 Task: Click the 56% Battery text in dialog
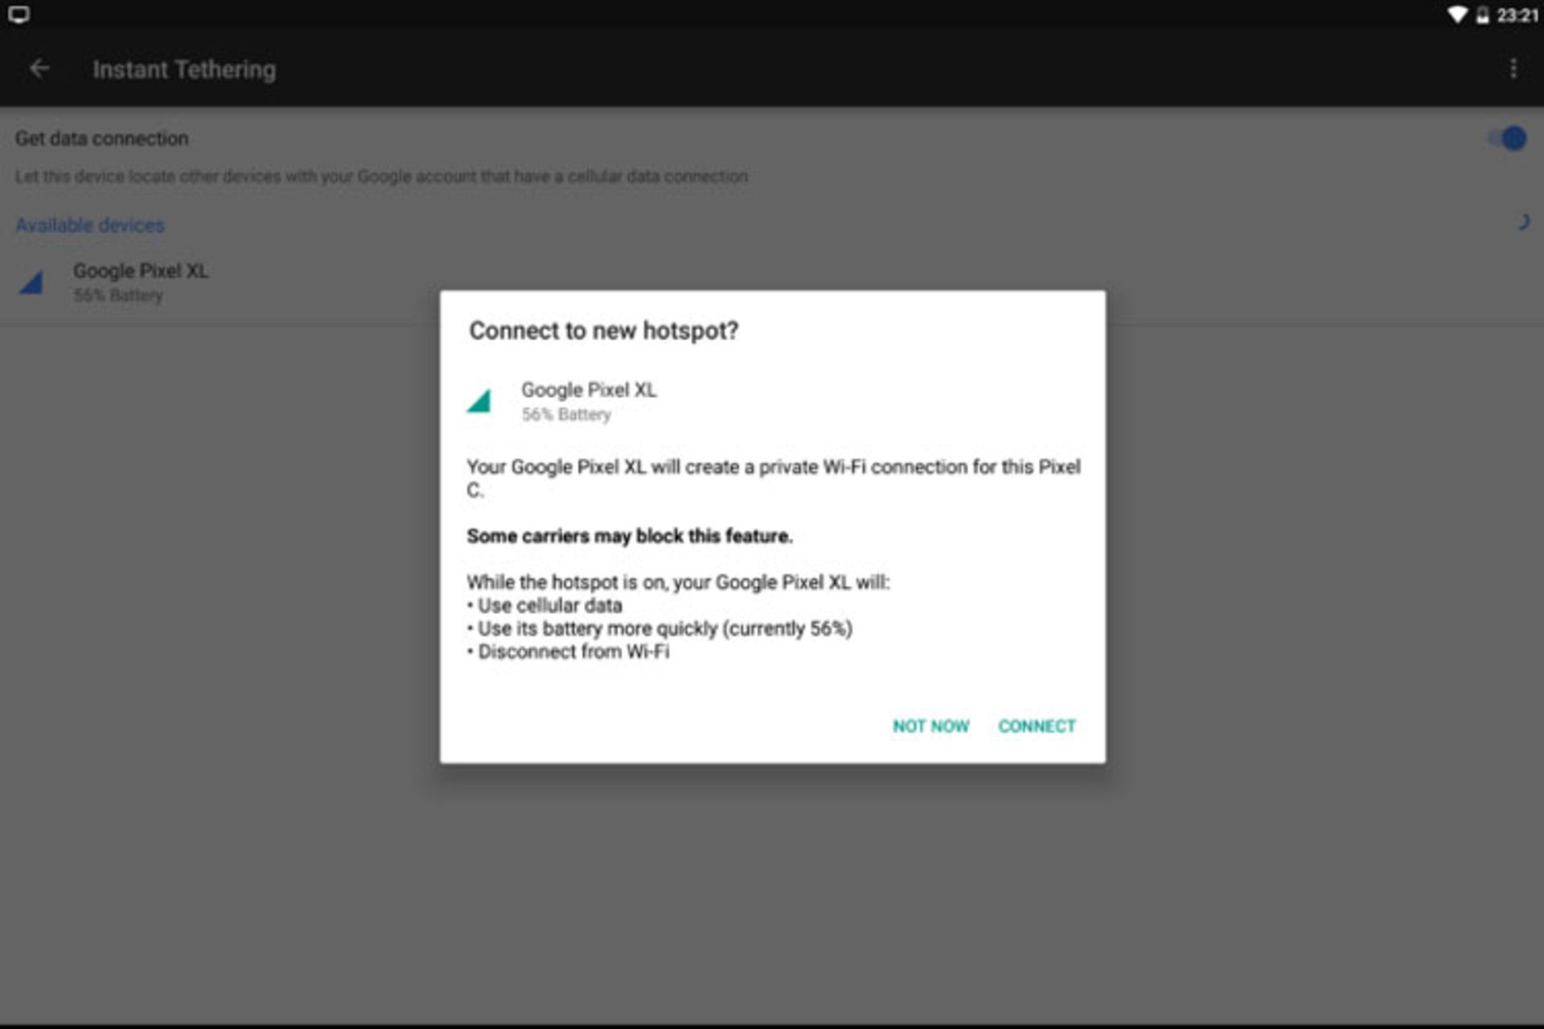pos(566,415)
